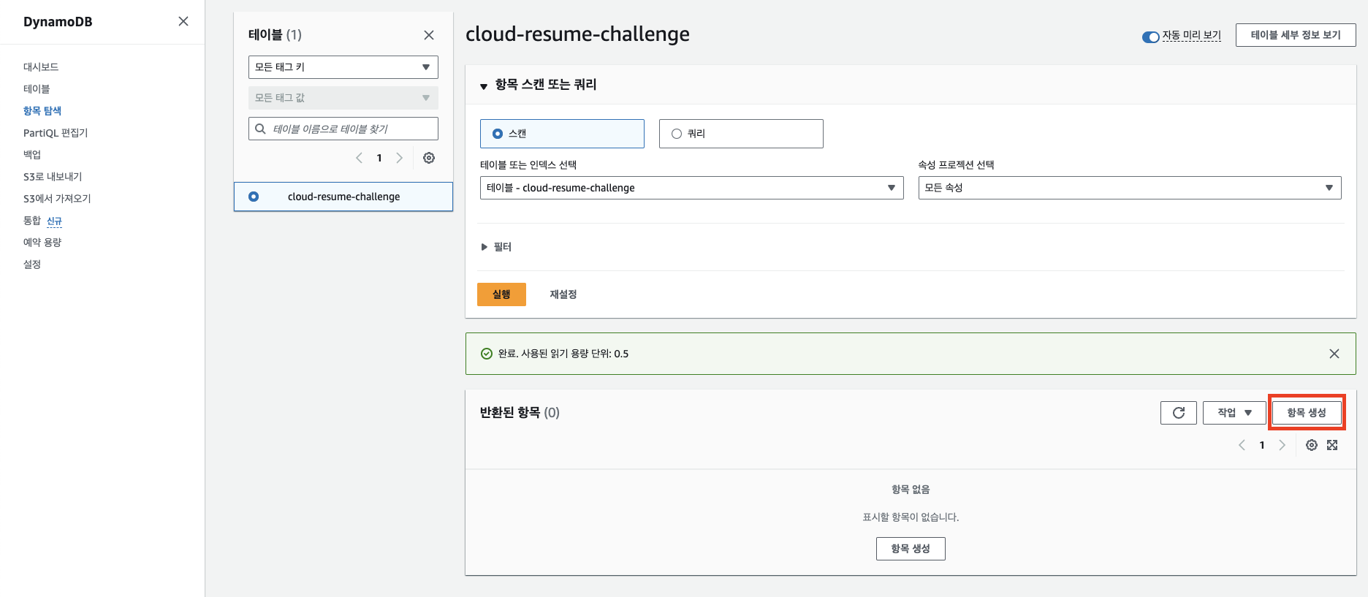Click the 신규 link beside 통합
Image resolution: width=1368 pixels, height=597 pixels.
55,221
